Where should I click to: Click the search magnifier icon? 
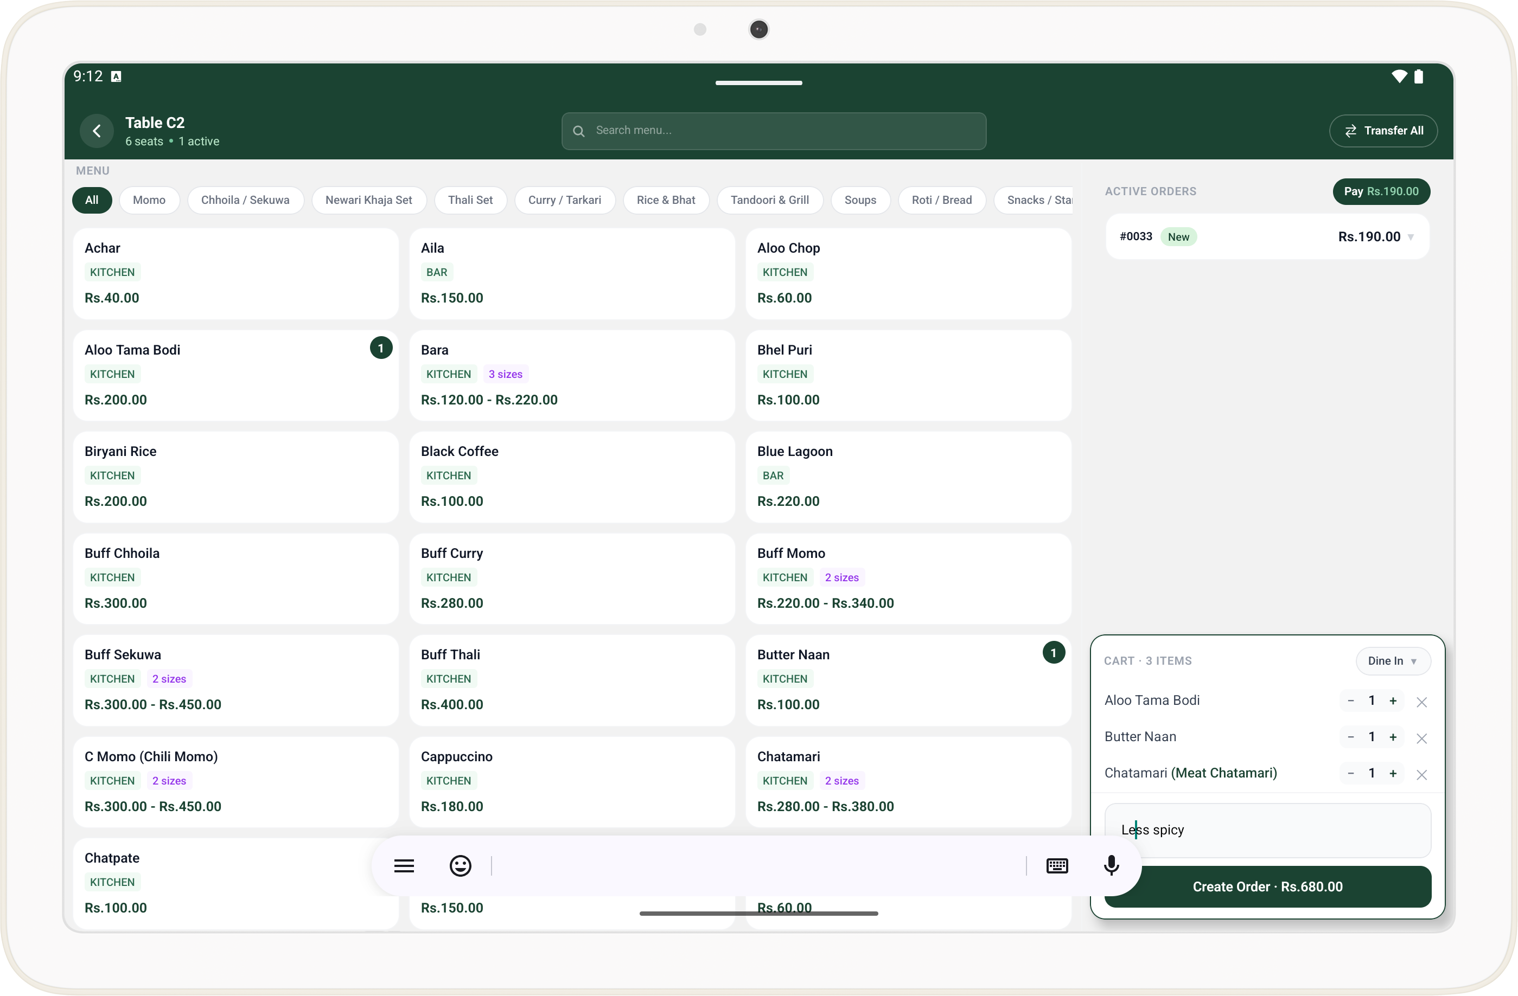[578, 131]
